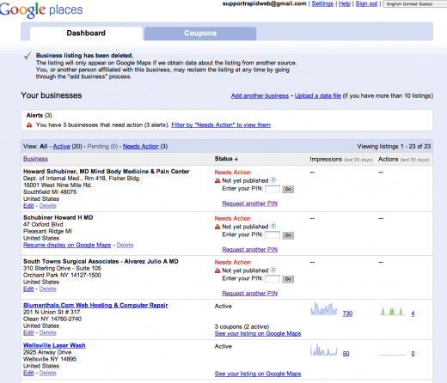Click help icon in Schubiner Howard H MD row
Screen dimensions: 447x383
point(273,226)
